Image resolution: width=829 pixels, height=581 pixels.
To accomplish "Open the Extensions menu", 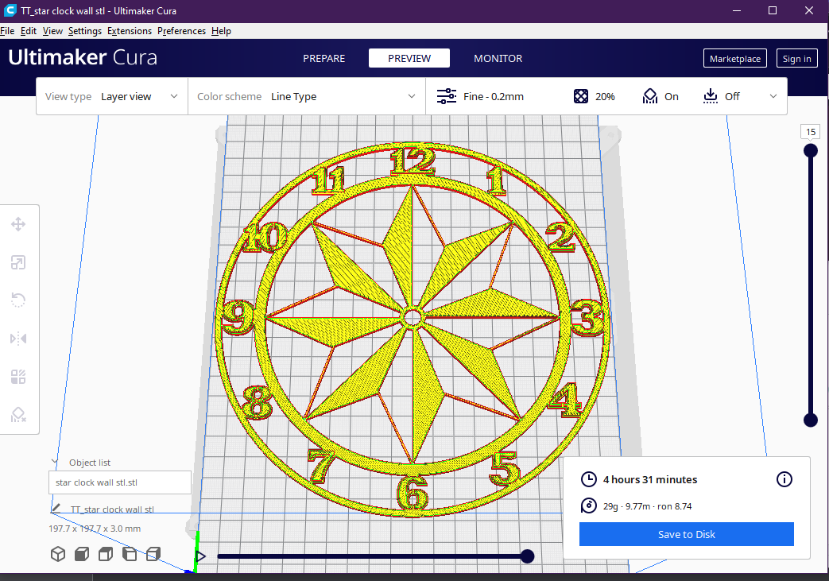I will [129, 31].
